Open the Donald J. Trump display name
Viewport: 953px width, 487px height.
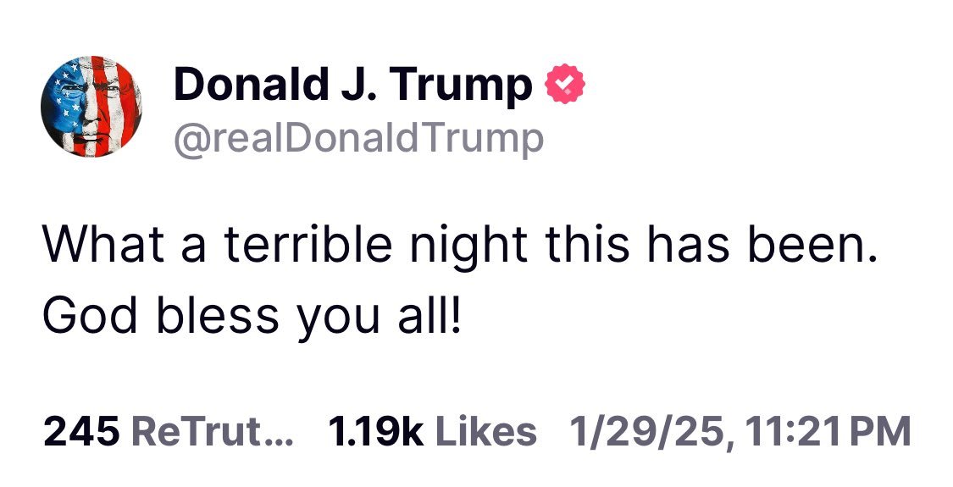353,85
